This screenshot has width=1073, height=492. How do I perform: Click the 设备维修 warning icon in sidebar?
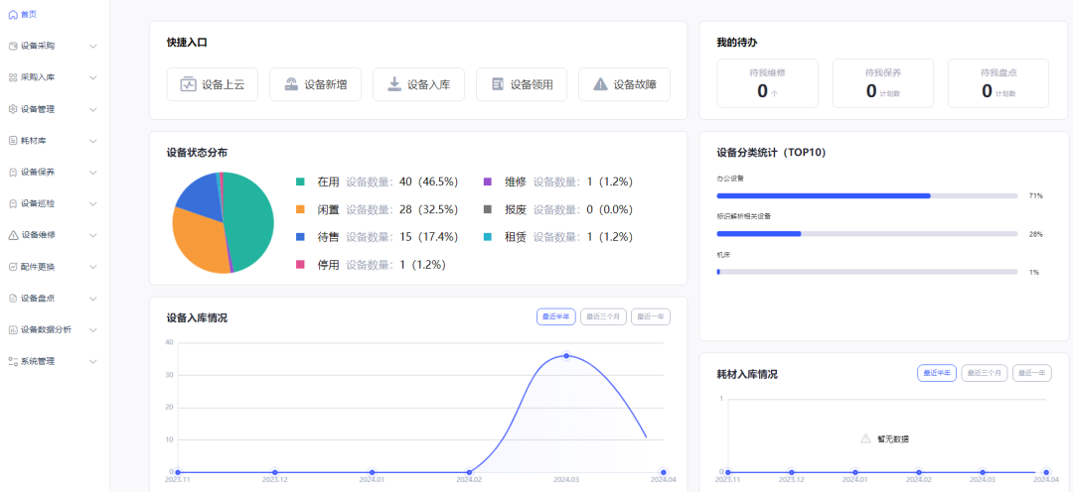point(12,235)
